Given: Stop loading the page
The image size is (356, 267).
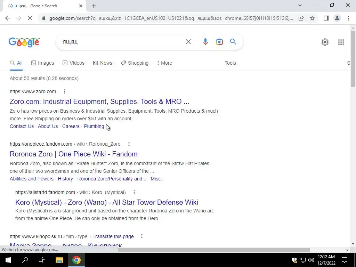Looking at the screenshot, I should coord(30,18).
